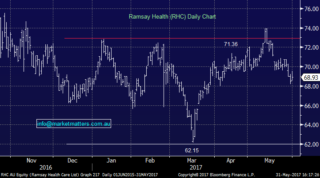The height and width of the screenshot is (178, 320).
Task: Select the 68.93 current price label
Action: coord(311,77)
